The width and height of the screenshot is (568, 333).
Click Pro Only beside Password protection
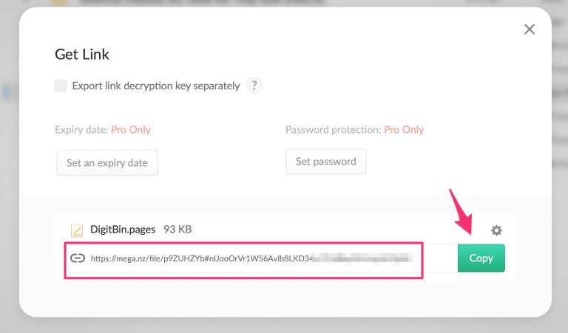coord(404,129)
